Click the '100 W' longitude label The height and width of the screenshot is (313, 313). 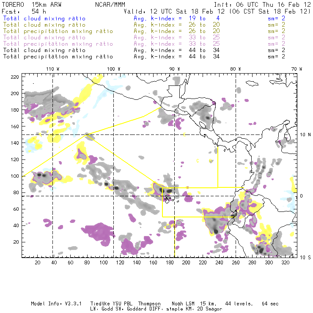click(x=114, y=69)
